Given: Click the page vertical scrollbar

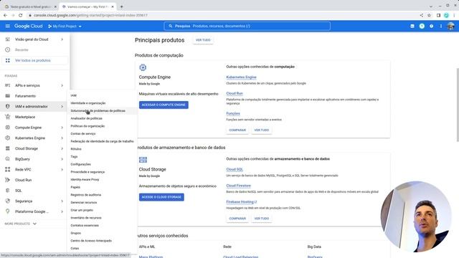Looking at the screenshot, I should tap(458, 105).
